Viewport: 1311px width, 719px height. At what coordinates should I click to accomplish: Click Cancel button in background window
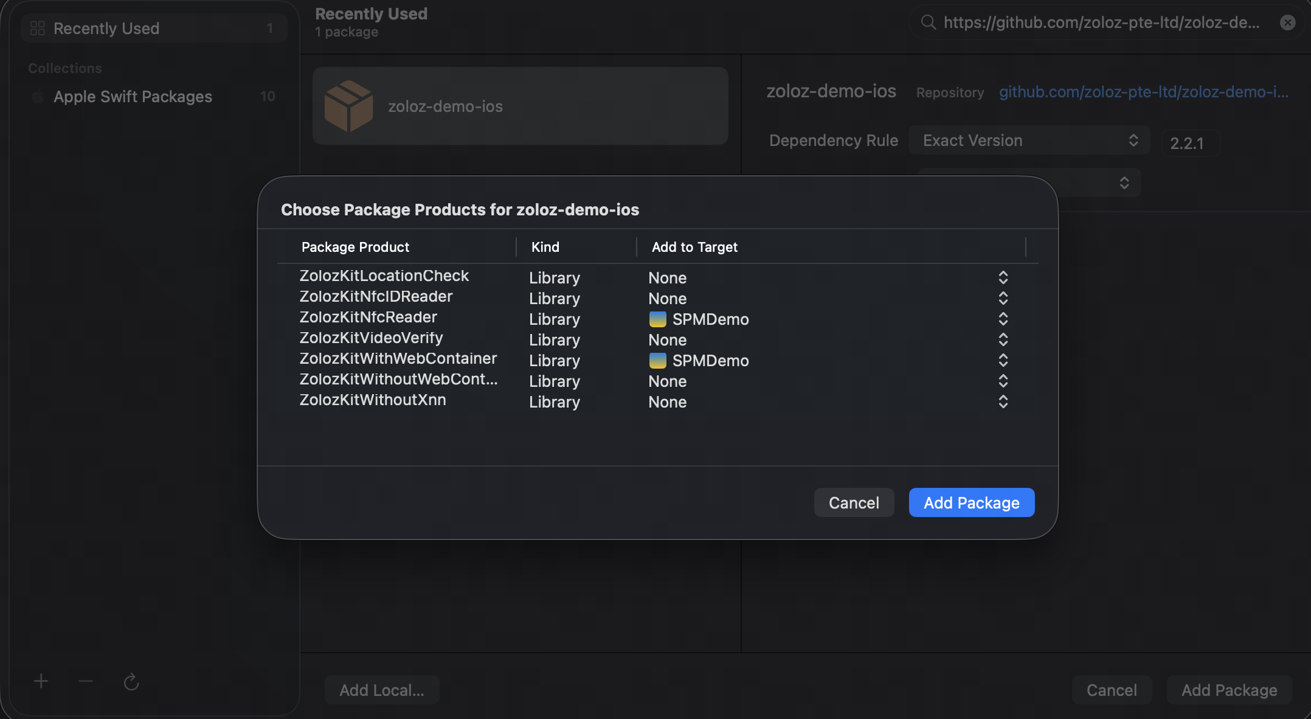(x=1112, y=690)
